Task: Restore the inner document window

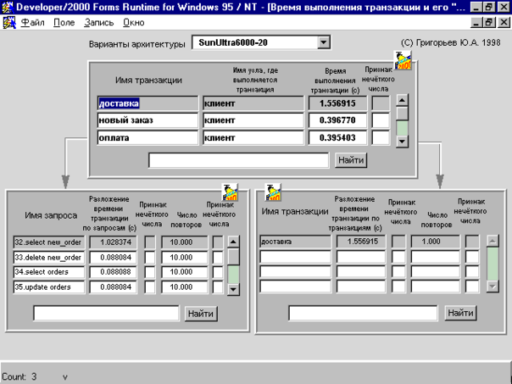Action: pos(489,22)
